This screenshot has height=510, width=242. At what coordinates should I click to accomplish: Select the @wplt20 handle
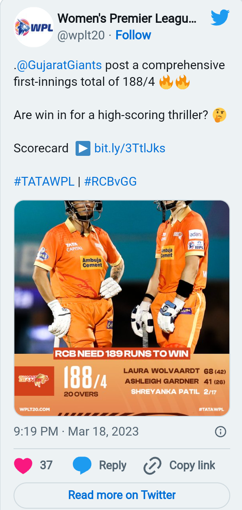[x=81, y=35]
